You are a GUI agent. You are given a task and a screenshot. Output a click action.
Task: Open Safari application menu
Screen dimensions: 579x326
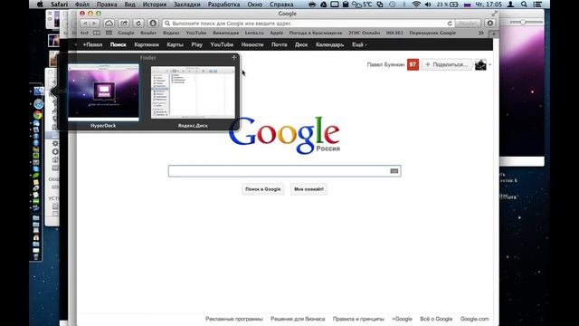(x=60, y=5)
